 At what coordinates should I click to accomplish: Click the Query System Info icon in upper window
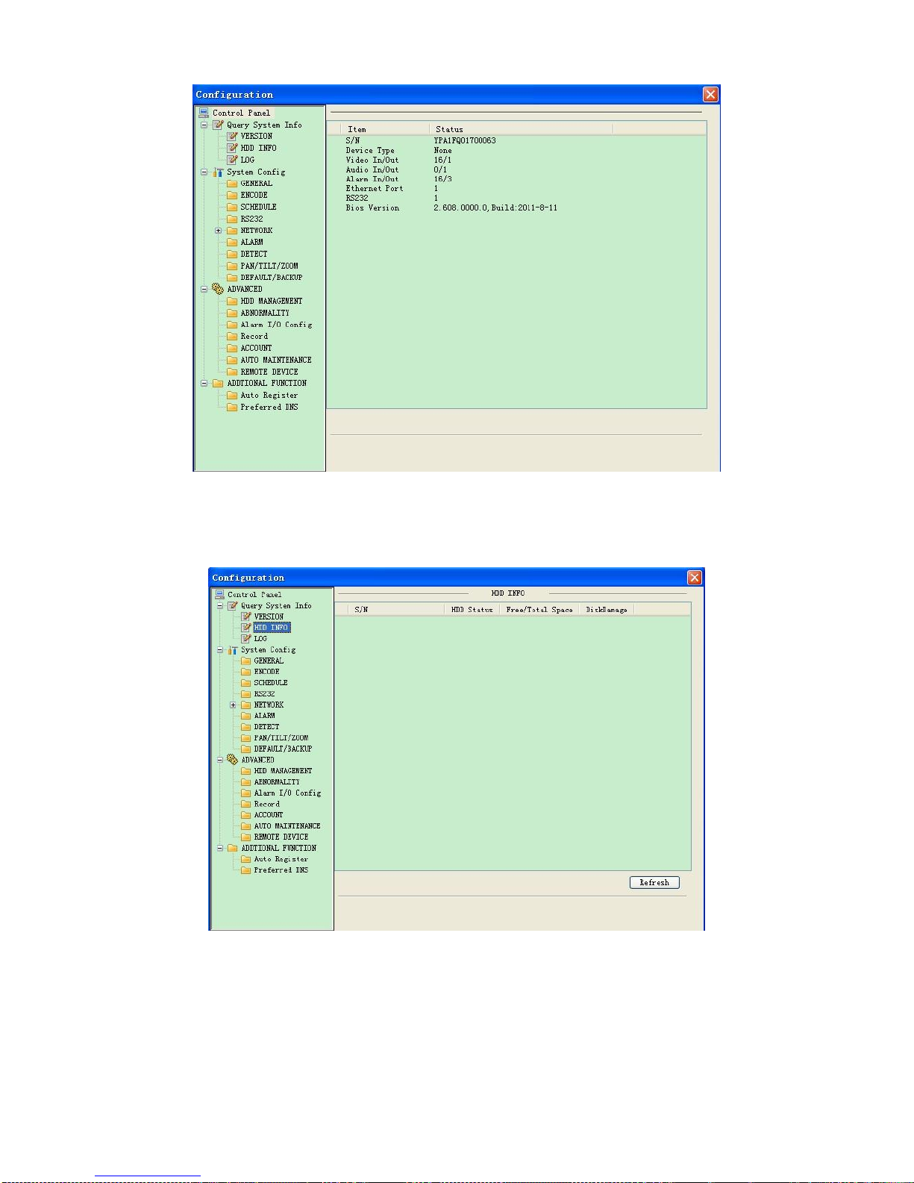tap(218, 125)
